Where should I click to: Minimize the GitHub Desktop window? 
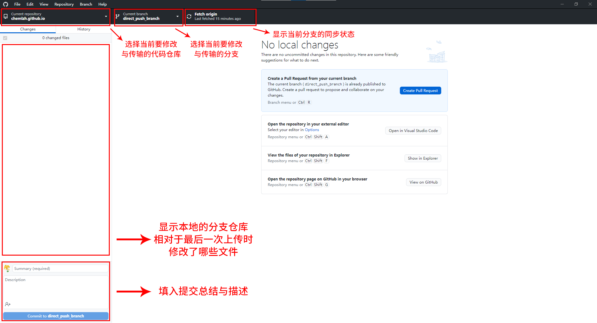pyautogui.click(x=562, y=4)
